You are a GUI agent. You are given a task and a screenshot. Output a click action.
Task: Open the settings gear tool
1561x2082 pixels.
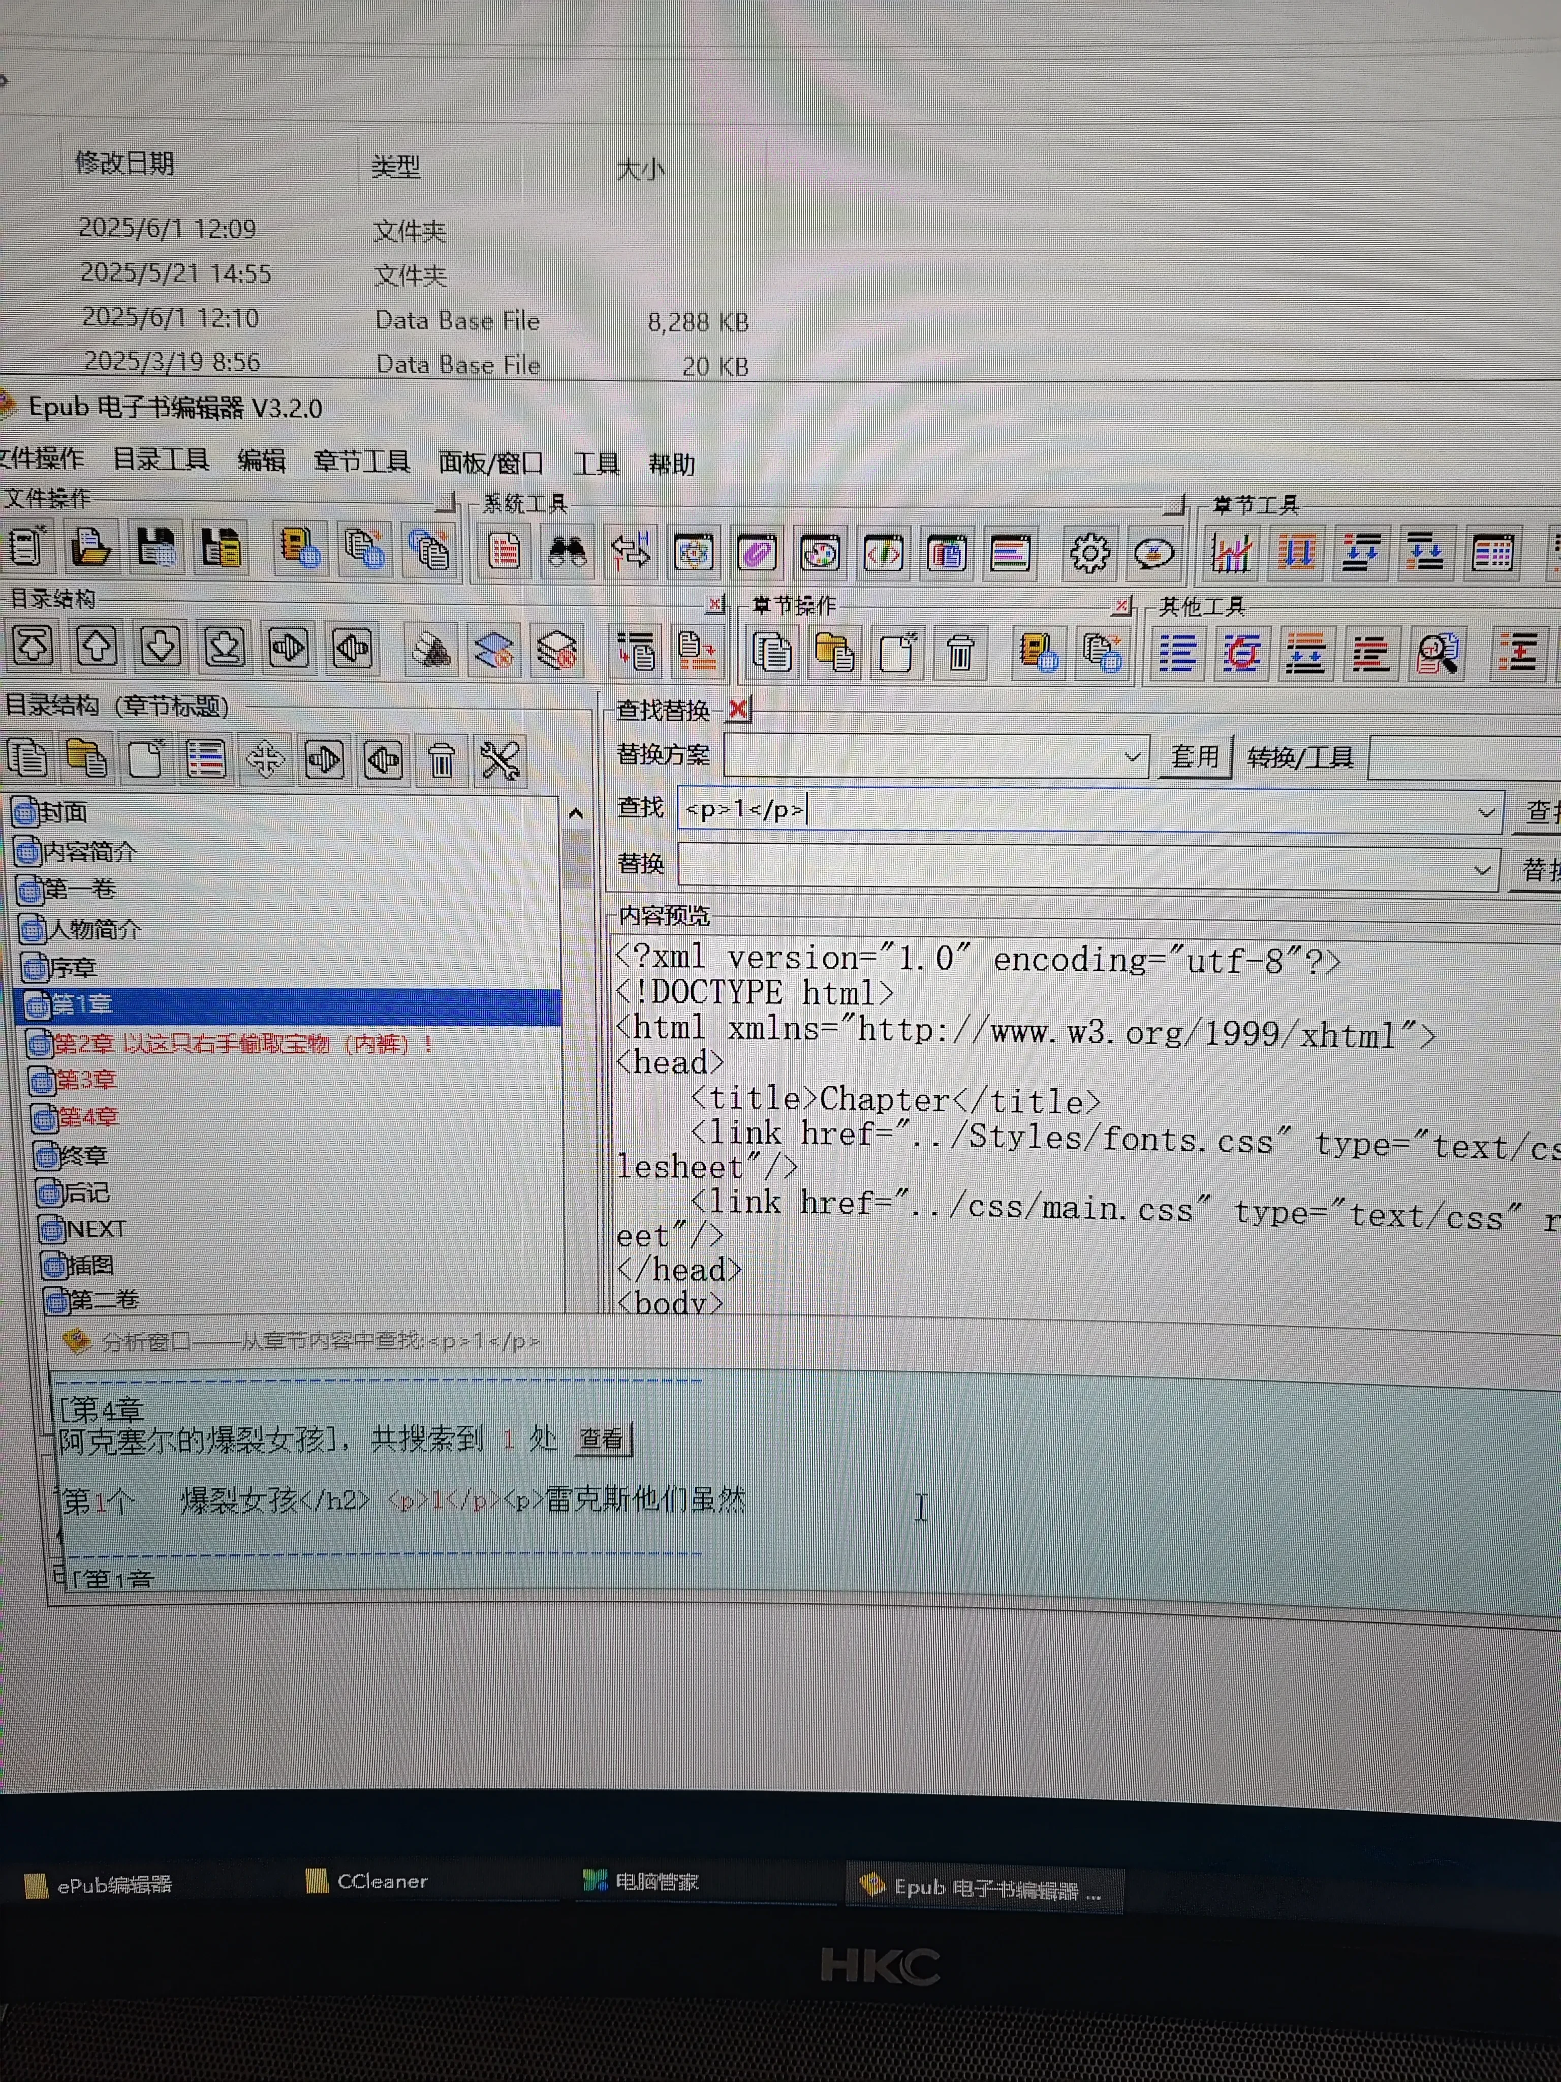1088,554
